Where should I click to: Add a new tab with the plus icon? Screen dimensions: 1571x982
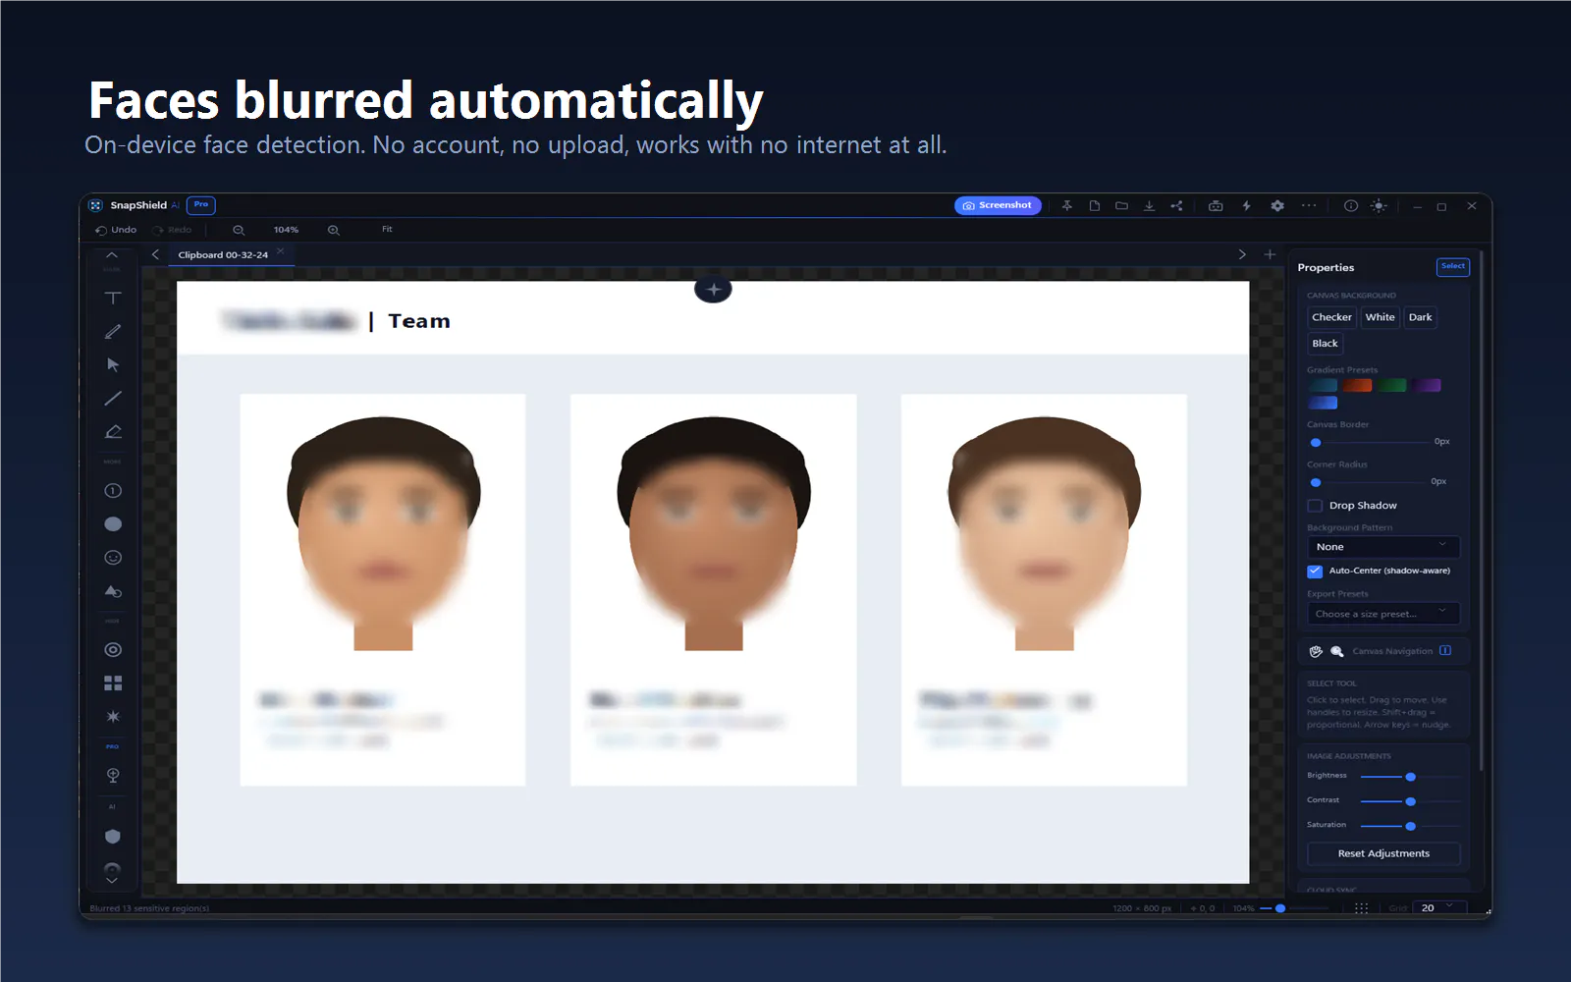point(1270,254)
